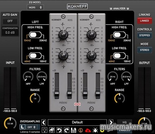The height and width of the screenshot is (134, 155).
Task: Click the left 20KHZ label
Action: pos(43,40)
